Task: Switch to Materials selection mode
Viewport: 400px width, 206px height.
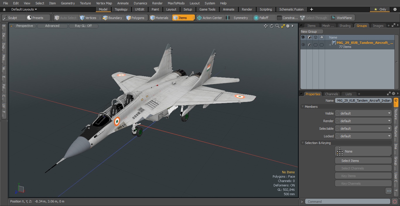Action: click(160, 18)
